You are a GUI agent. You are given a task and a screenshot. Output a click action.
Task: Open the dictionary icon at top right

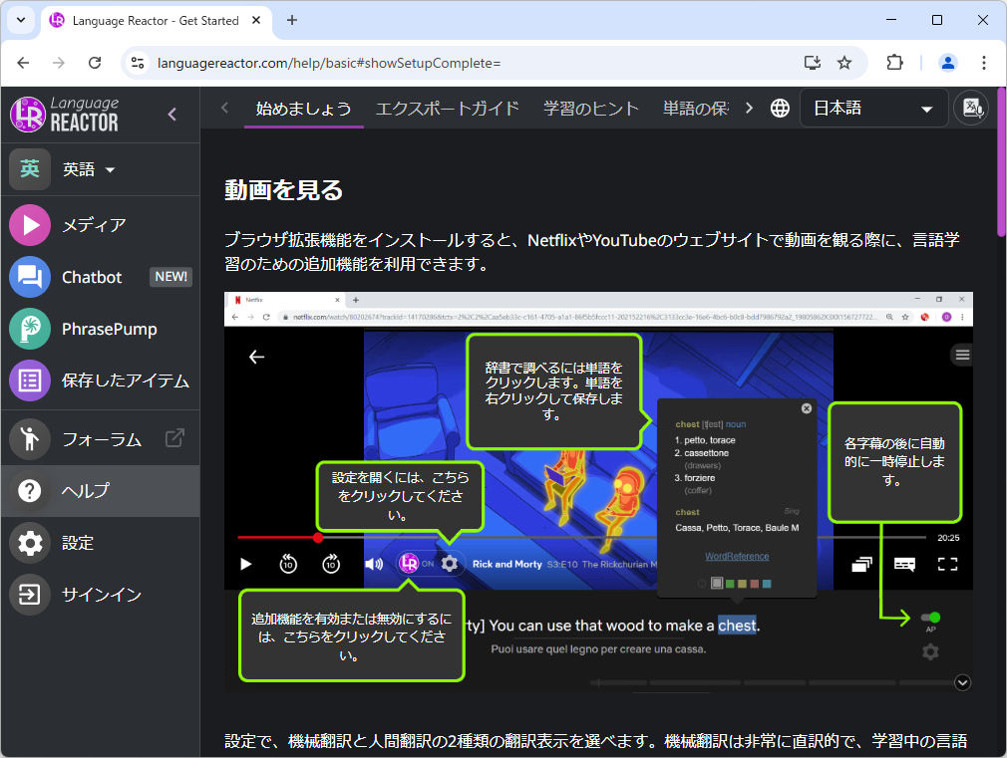tap(971, 107)
